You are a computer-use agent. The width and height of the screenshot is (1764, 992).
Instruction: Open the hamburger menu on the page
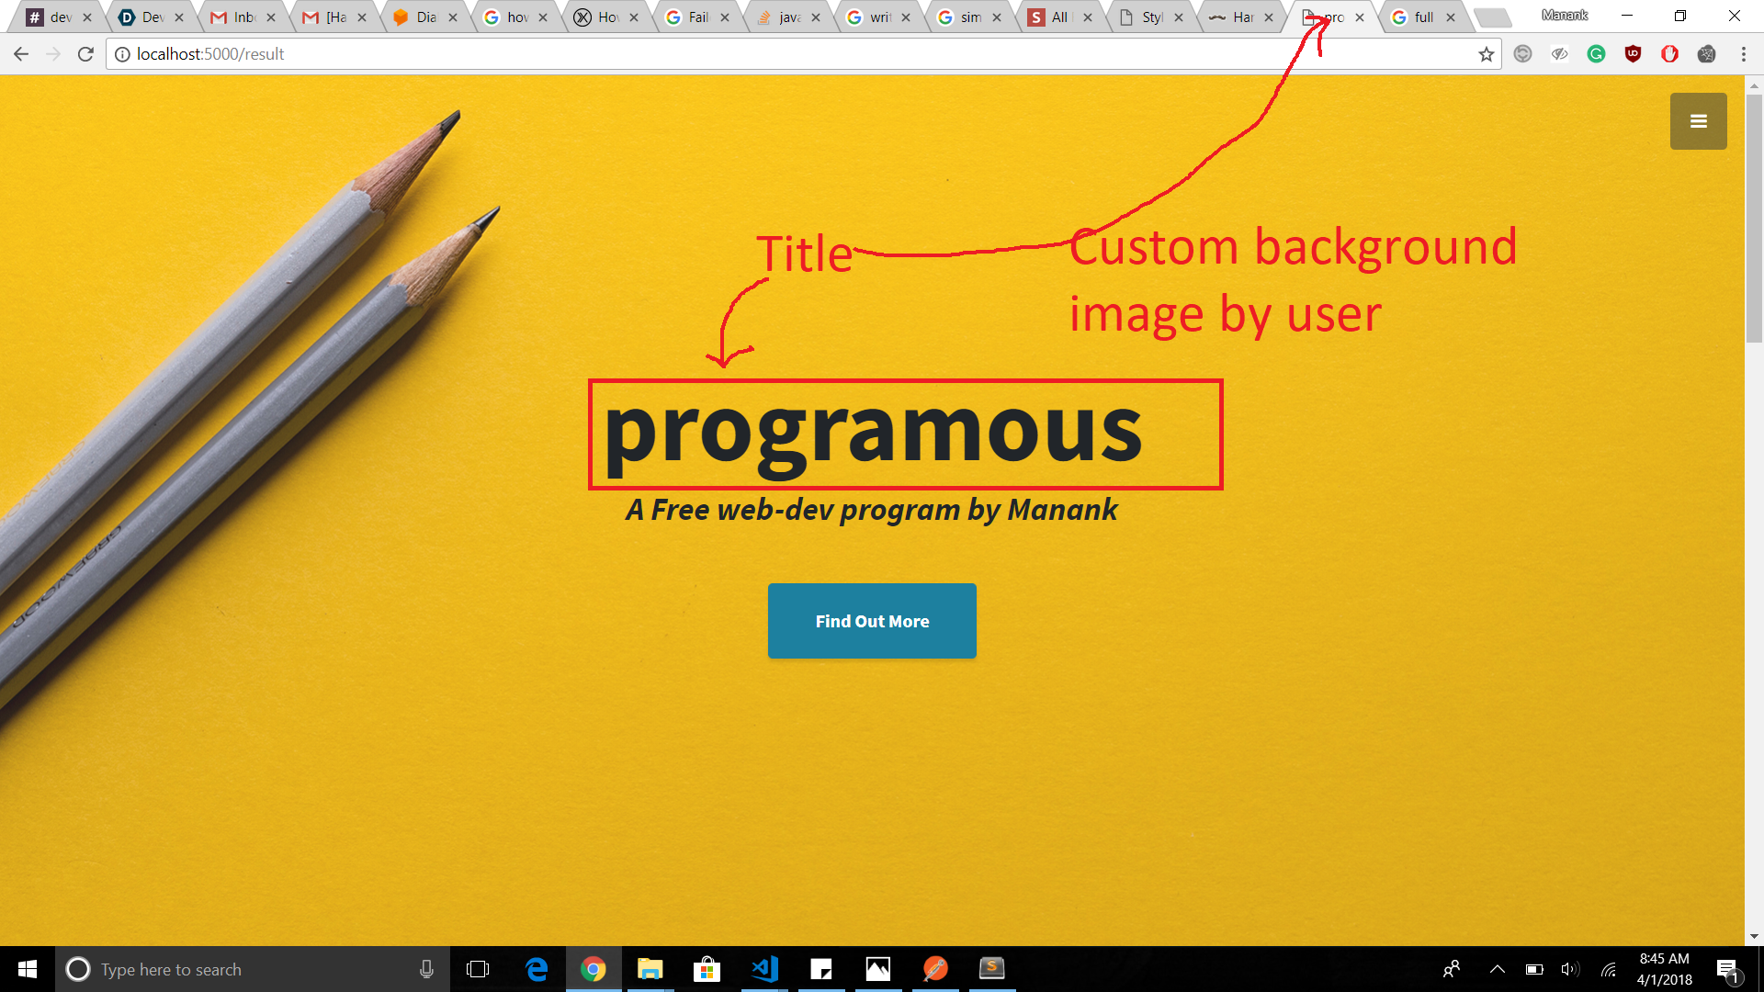point(1698,121)
